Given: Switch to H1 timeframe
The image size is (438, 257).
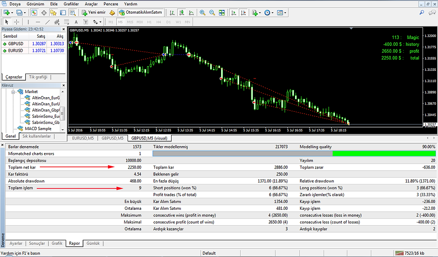Looking at the screenshot, I should 149,22.
